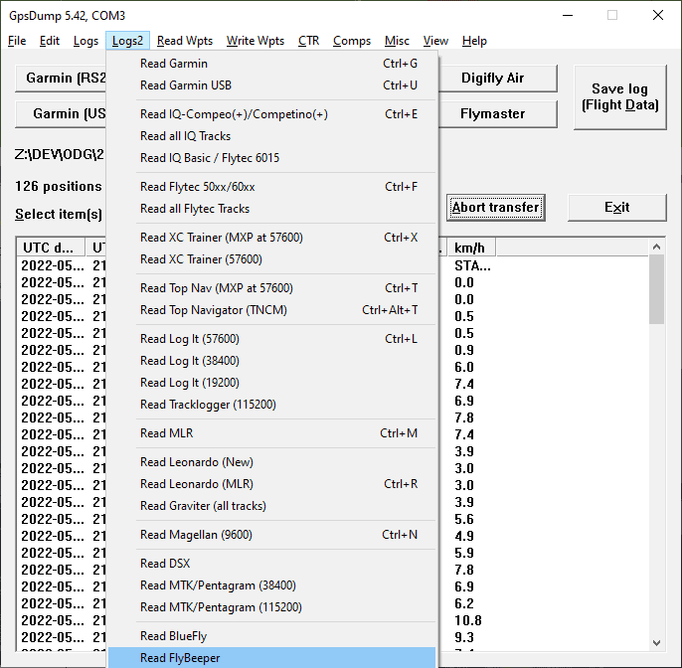Sort by the UTC date column header
682x668 pixels.
[x=51, y=248]
